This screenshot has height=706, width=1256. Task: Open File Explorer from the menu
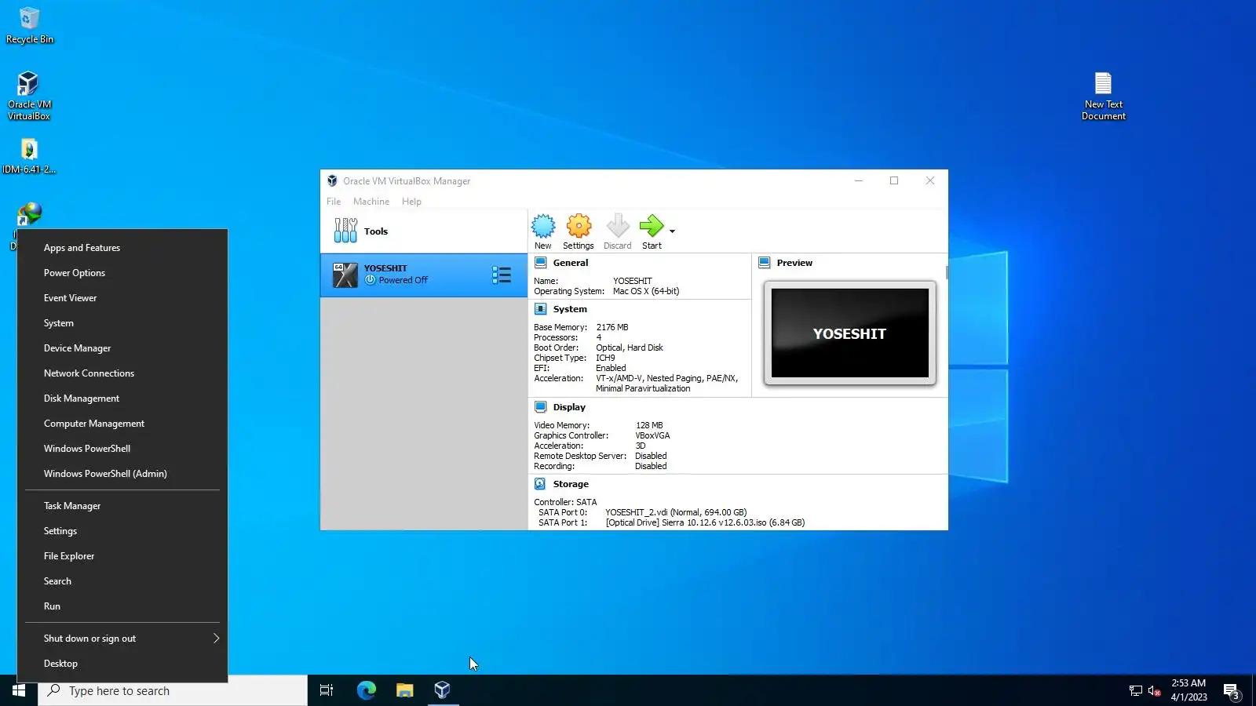coord(122,556)
